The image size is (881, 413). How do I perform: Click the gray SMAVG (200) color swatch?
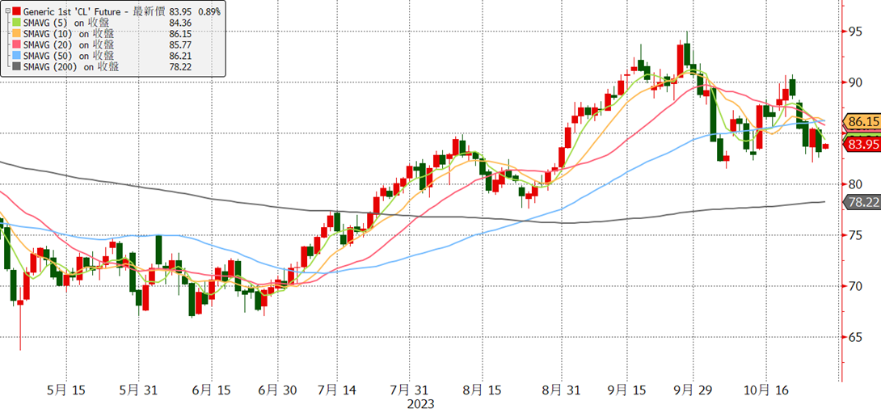point(16,67)
